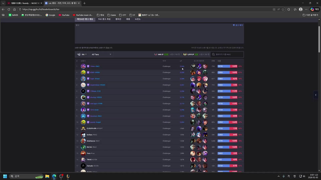Open T0mio #NA1's profile avatar
Screen dimensions: 321x180
coord(83,66)
